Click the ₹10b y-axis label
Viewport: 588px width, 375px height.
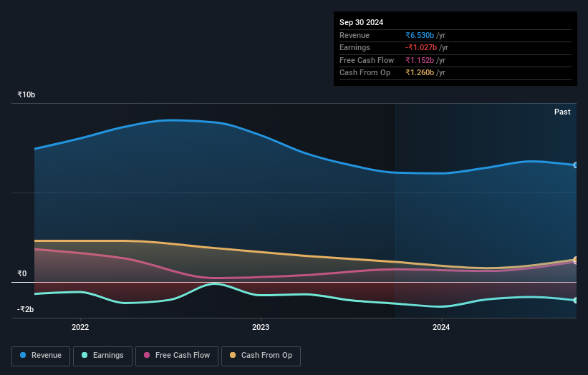pos(26,94)
